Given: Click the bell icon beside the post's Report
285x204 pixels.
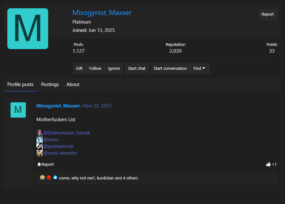Looking at the screenshot, I should point(39,164).
